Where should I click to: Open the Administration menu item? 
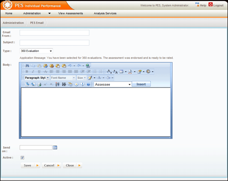coord(32,13)
